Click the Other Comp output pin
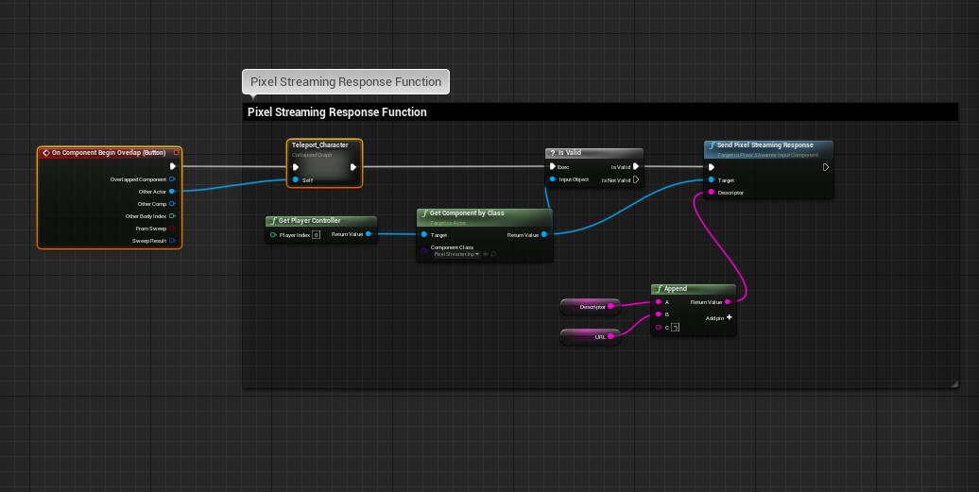979x492 pixels. [x=172, y=204]
